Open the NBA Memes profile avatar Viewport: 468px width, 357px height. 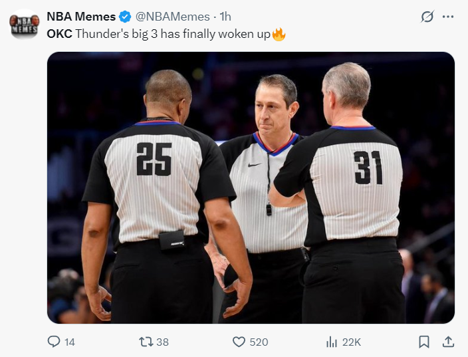tap(25, 24)
